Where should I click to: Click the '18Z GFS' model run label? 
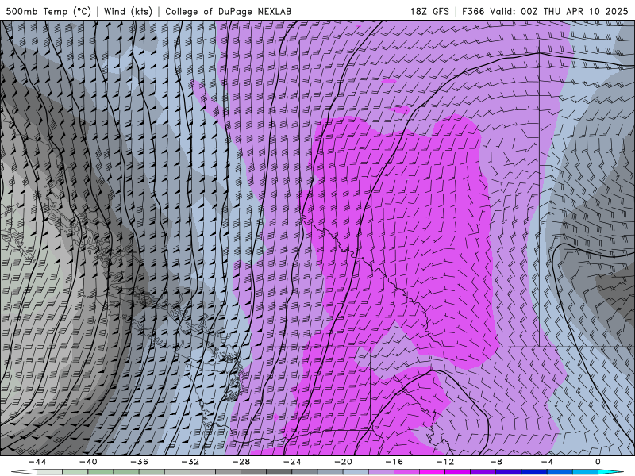coord(429,12)
